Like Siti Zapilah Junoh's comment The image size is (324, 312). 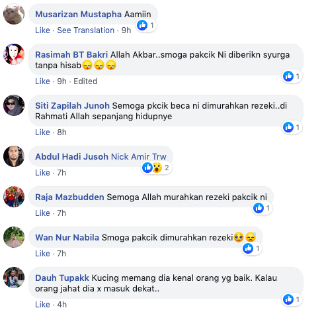pyautogui.click(x=42, y=132)
